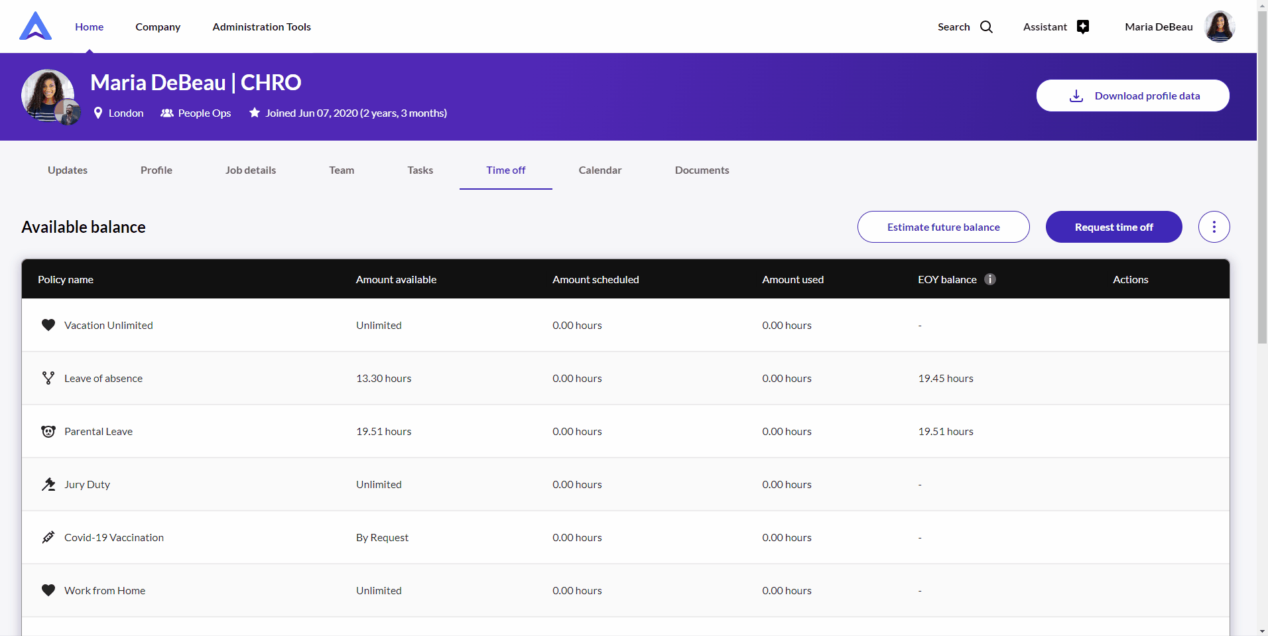Click the Covid-19 Vaccination syringe icon
The image size is (1268, 636).
[x=48, y=537]
